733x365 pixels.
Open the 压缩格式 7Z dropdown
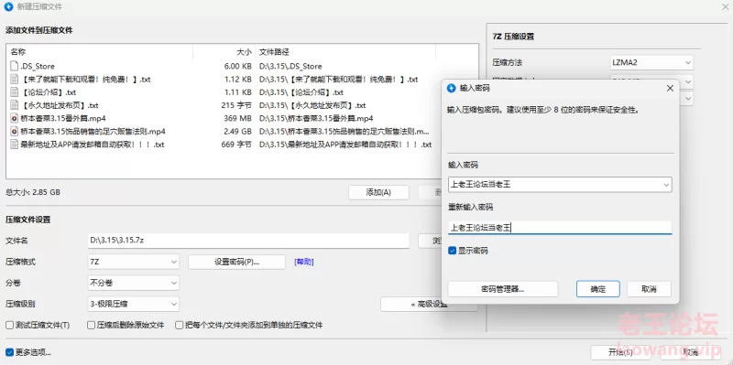click(x=133, y=262)
